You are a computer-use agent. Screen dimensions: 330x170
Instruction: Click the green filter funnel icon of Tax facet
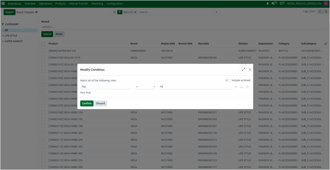[120, 12]
